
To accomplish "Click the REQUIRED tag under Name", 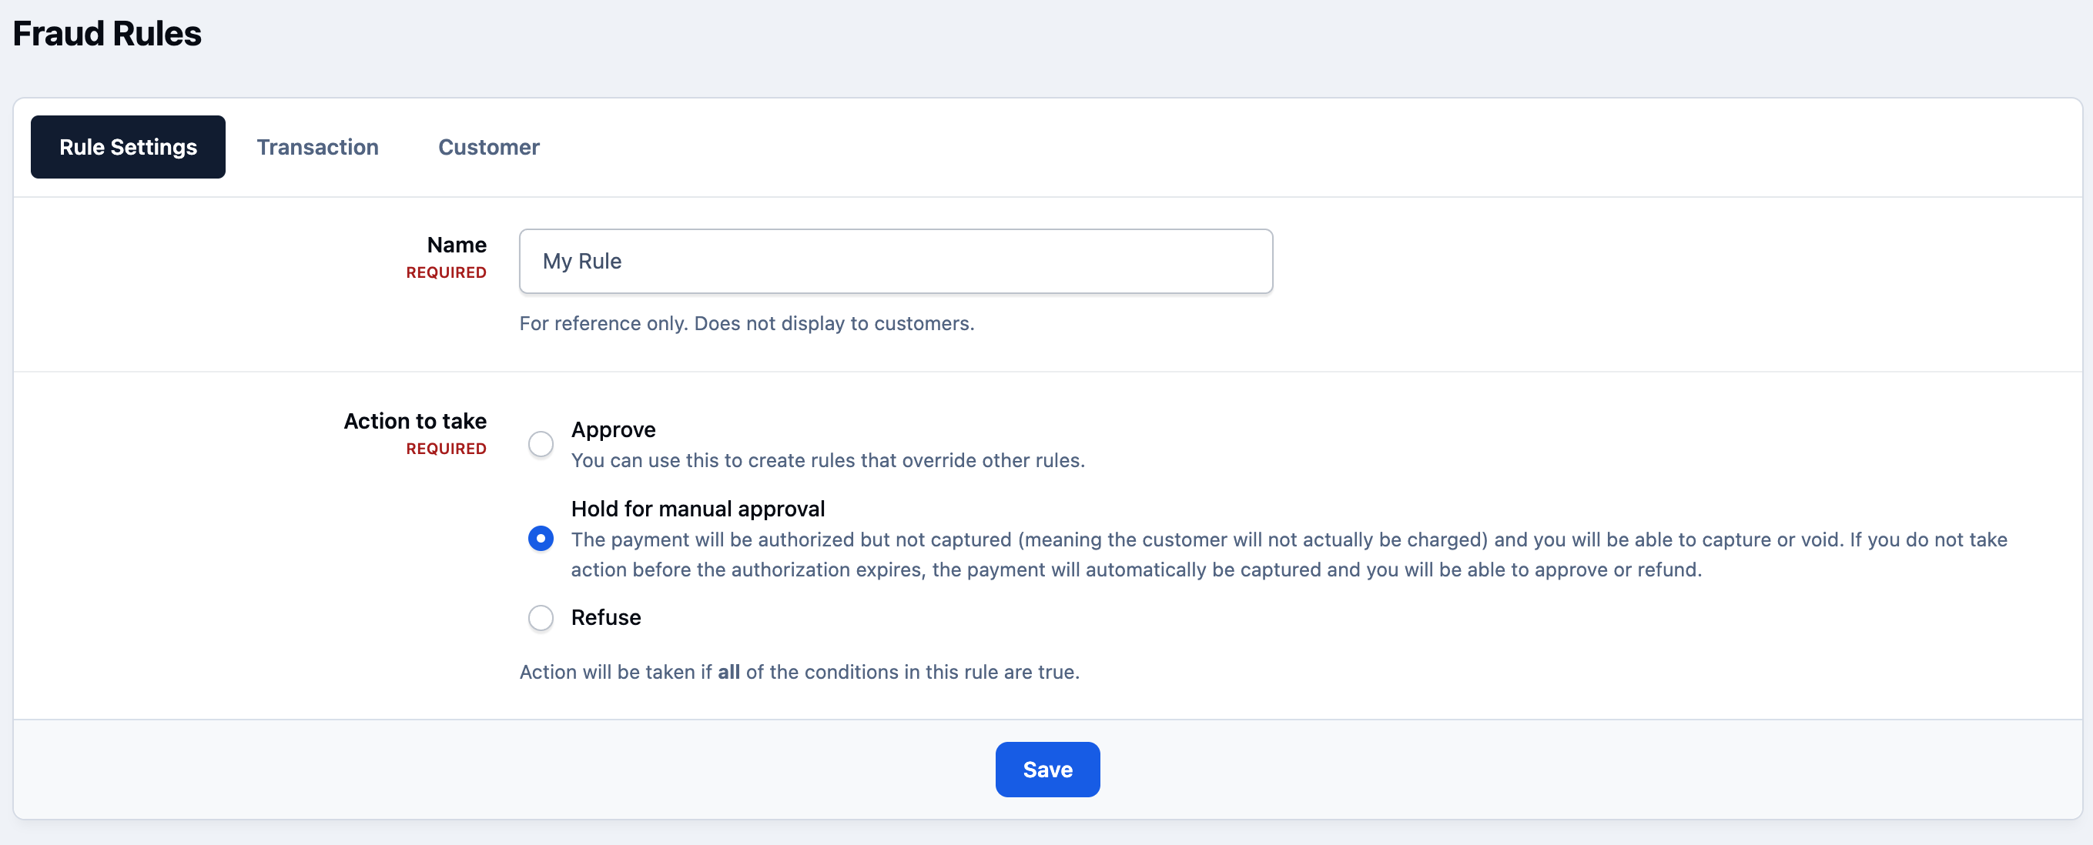I will coord(445,272).
